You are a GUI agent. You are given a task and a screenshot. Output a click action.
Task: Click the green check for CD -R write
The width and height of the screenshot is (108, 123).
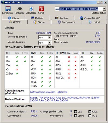[x=25, y=57]
